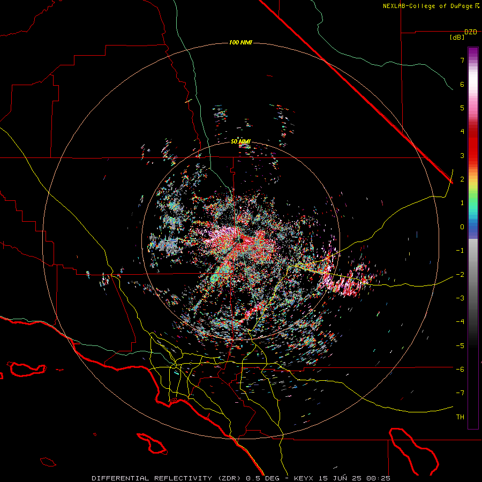Viewport: 482px width, 482px height.
Task: Pick the red band on the ZDR color bar
Action: (473, 145)
